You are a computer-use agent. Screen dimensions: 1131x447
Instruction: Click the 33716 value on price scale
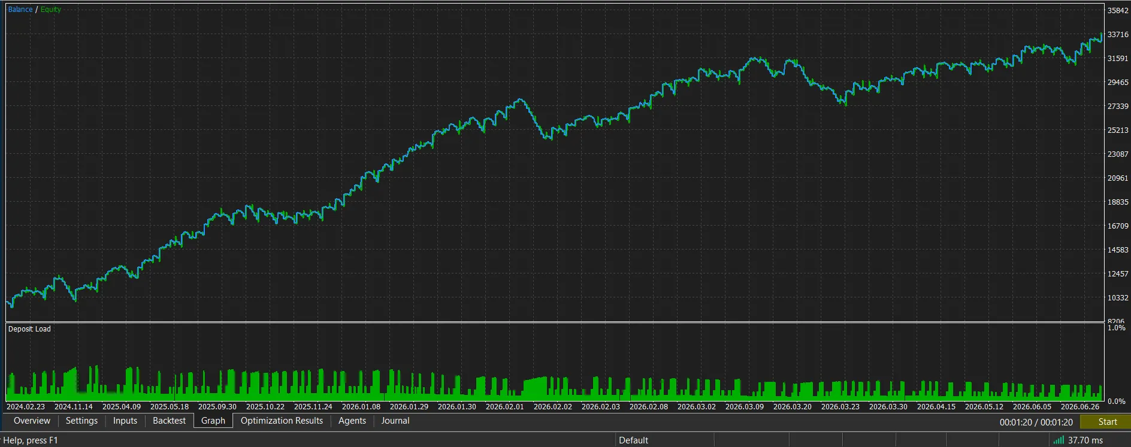1118,35
